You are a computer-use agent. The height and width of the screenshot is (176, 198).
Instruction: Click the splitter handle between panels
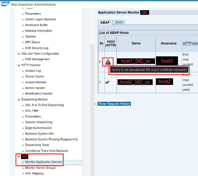click(x=95, y=104)
